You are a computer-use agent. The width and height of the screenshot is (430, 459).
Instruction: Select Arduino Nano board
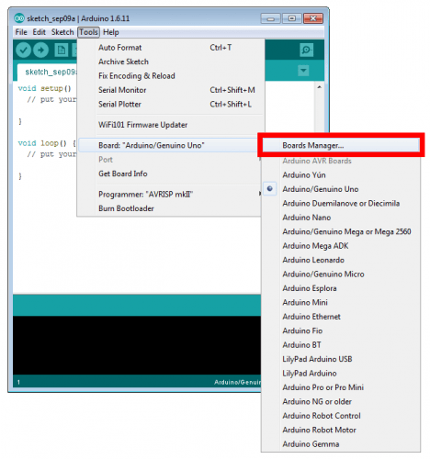coord(341,218)
